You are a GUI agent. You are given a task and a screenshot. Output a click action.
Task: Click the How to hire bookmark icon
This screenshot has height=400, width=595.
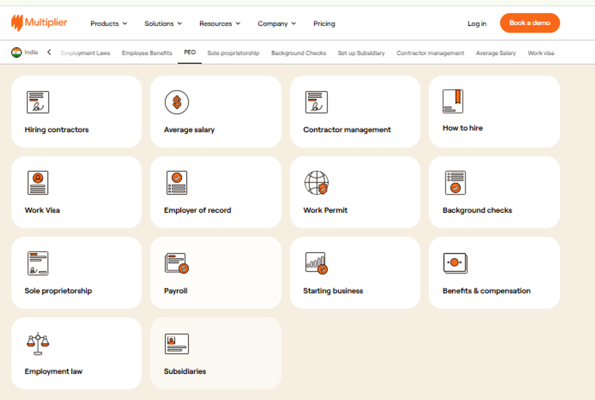pyautogui.click(x=453, y=101)
